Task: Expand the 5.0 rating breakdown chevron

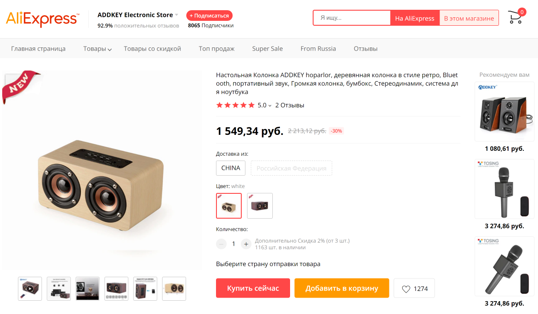Action: (x=270, y=106)
